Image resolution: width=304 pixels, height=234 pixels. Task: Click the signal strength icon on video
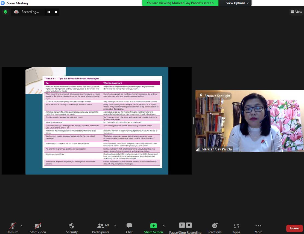198,149
